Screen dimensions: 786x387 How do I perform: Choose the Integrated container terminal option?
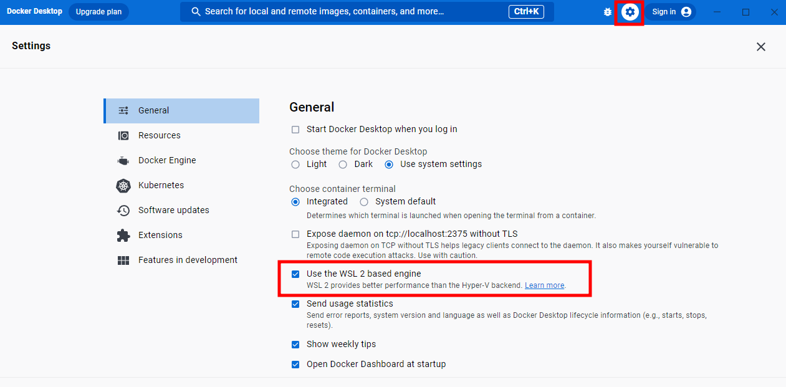pyautogui.click(x=295, y=202)
